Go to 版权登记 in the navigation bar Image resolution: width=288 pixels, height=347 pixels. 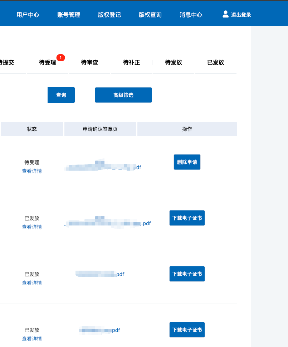pyautogui.click(x=109, y=15)
